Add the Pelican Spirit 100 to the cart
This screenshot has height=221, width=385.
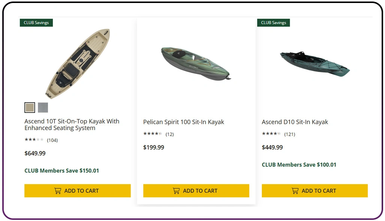[x=196, y=191]
